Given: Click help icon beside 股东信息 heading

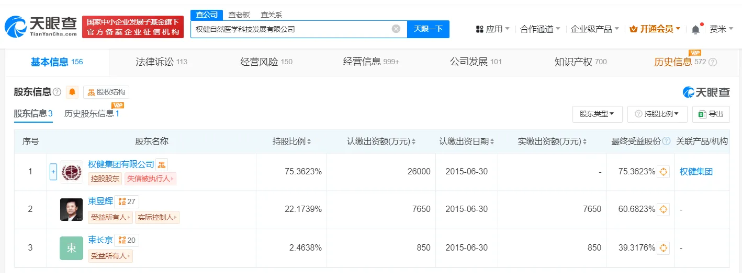Looking at the screenshot, I should tap(57, 92).
